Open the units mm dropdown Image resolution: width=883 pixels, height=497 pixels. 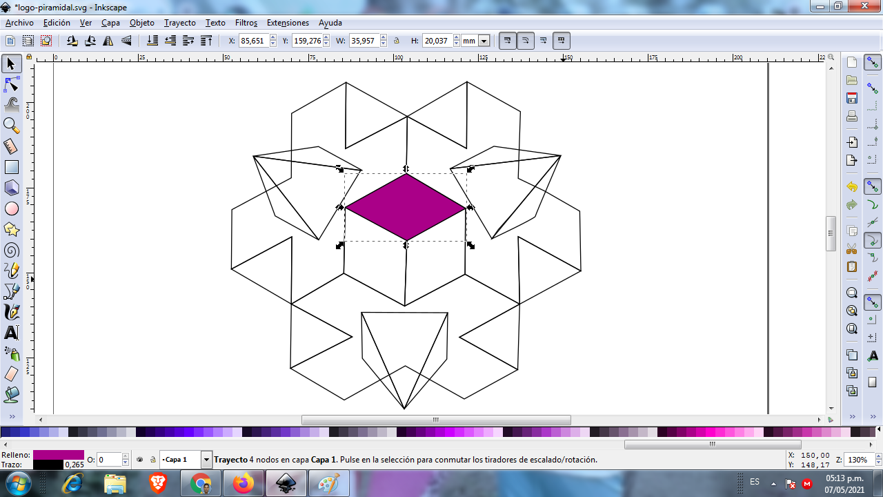pos(484,41)
